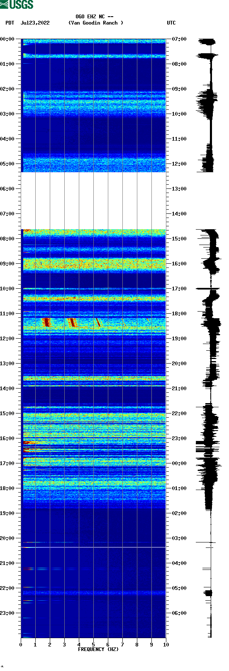The height and width of the screenshot is (671, 229).
Task: Click the 11:00 PDT time label
Action: pos(7,314)
